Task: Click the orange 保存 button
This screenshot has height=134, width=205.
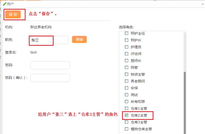Action: click(13, 14)
